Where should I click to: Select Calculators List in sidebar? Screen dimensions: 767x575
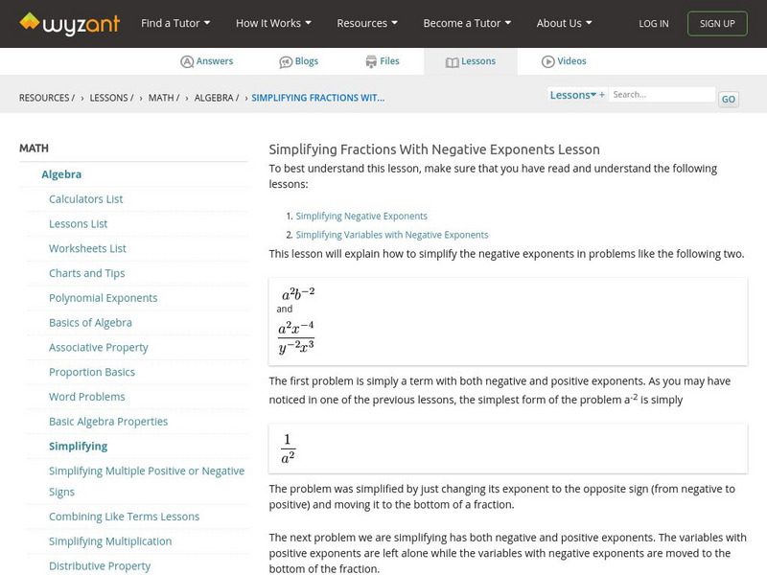point(86,199)
